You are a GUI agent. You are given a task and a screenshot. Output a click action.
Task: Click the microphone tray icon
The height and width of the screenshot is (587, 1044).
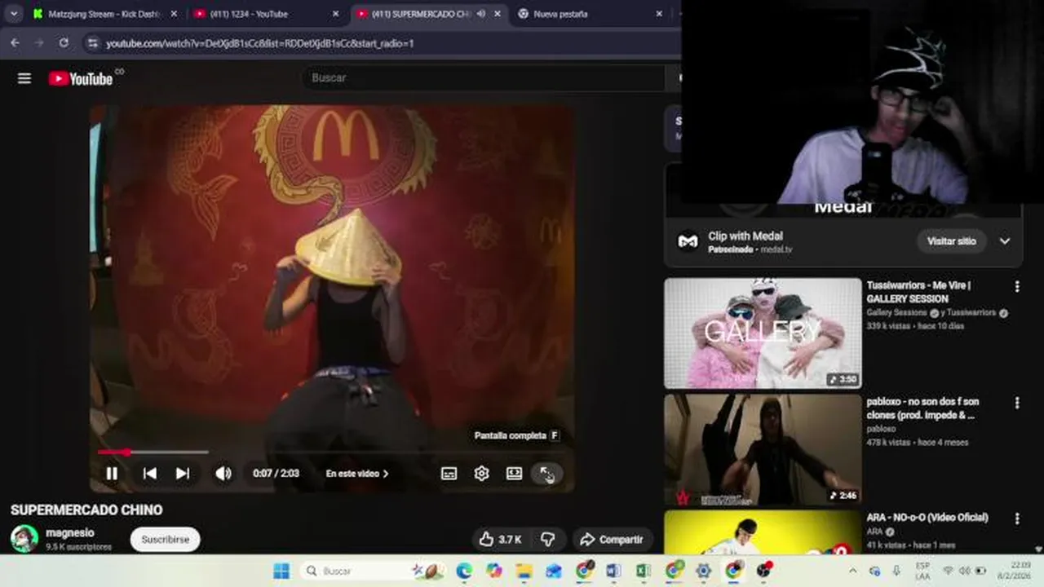pos(896,571)
